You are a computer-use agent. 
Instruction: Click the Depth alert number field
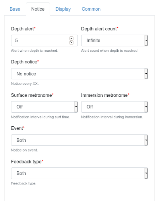point(44,41)
